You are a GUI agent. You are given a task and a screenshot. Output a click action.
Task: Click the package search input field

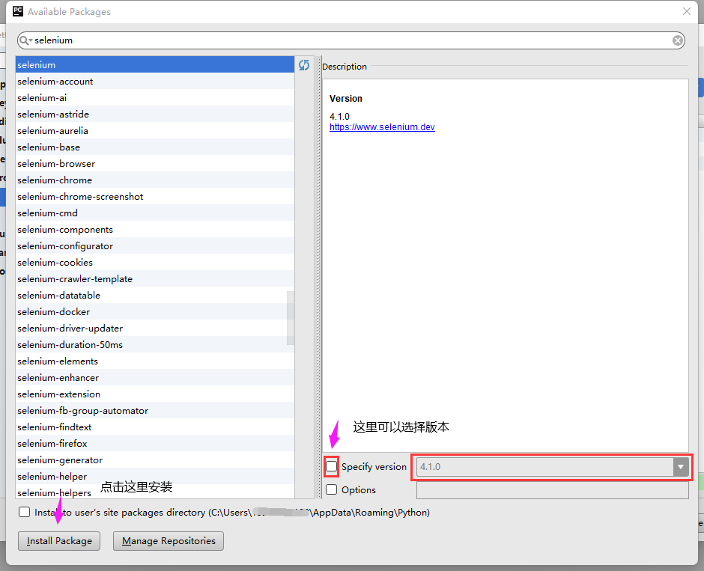point(351,40)
